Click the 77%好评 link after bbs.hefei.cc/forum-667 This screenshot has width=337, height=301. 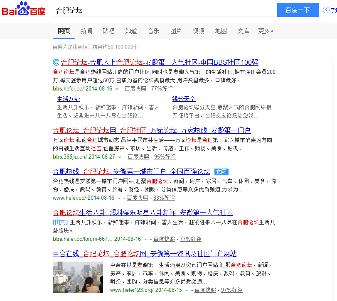(x=191, y=239)
